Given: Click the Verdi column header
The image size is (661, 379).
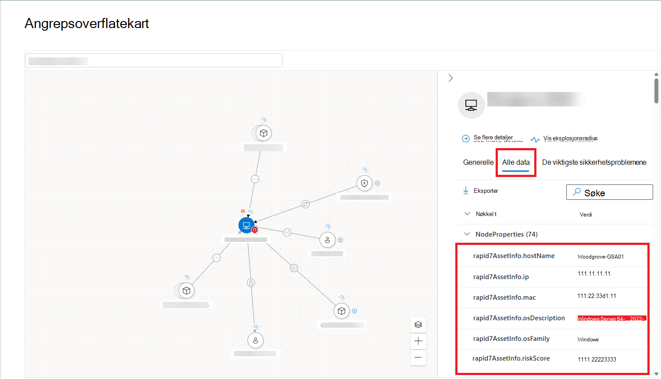Looking at the screenshot, I should tap(586, 214).
